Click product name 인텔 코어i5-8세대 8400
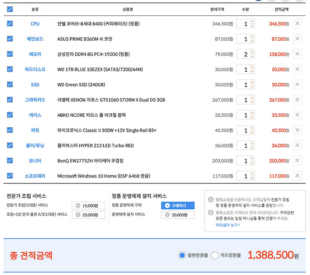Image resolution: width=310 pixels, height=275 pixels. [x=99, y=24]
